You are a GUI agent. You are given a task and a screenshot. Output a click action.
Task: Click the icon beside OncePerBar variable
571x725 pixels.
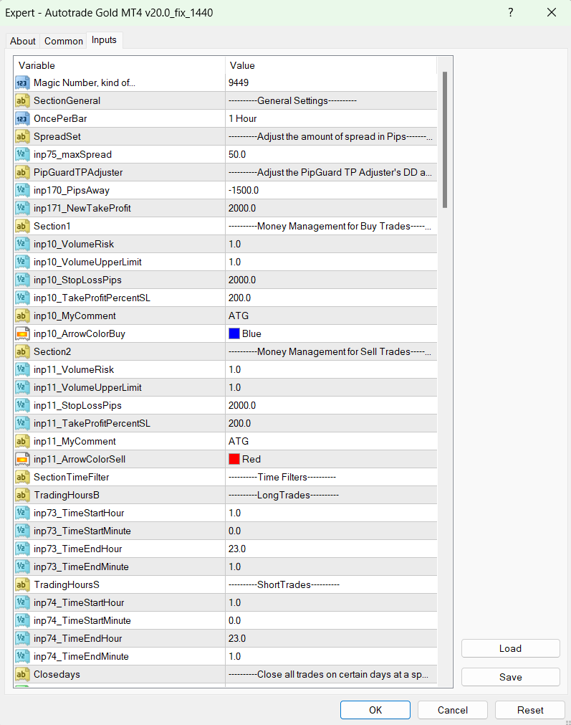[x=21, y=119]
